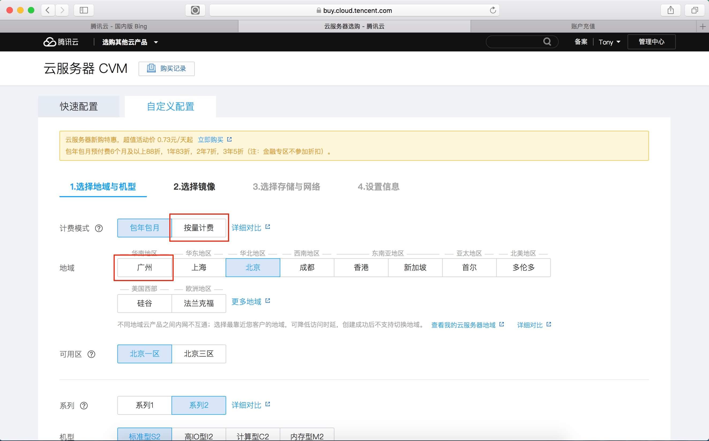The image size is (709, 441).
Task: Open 详细对比 link beside region note
Action: (x=530, y=325)
